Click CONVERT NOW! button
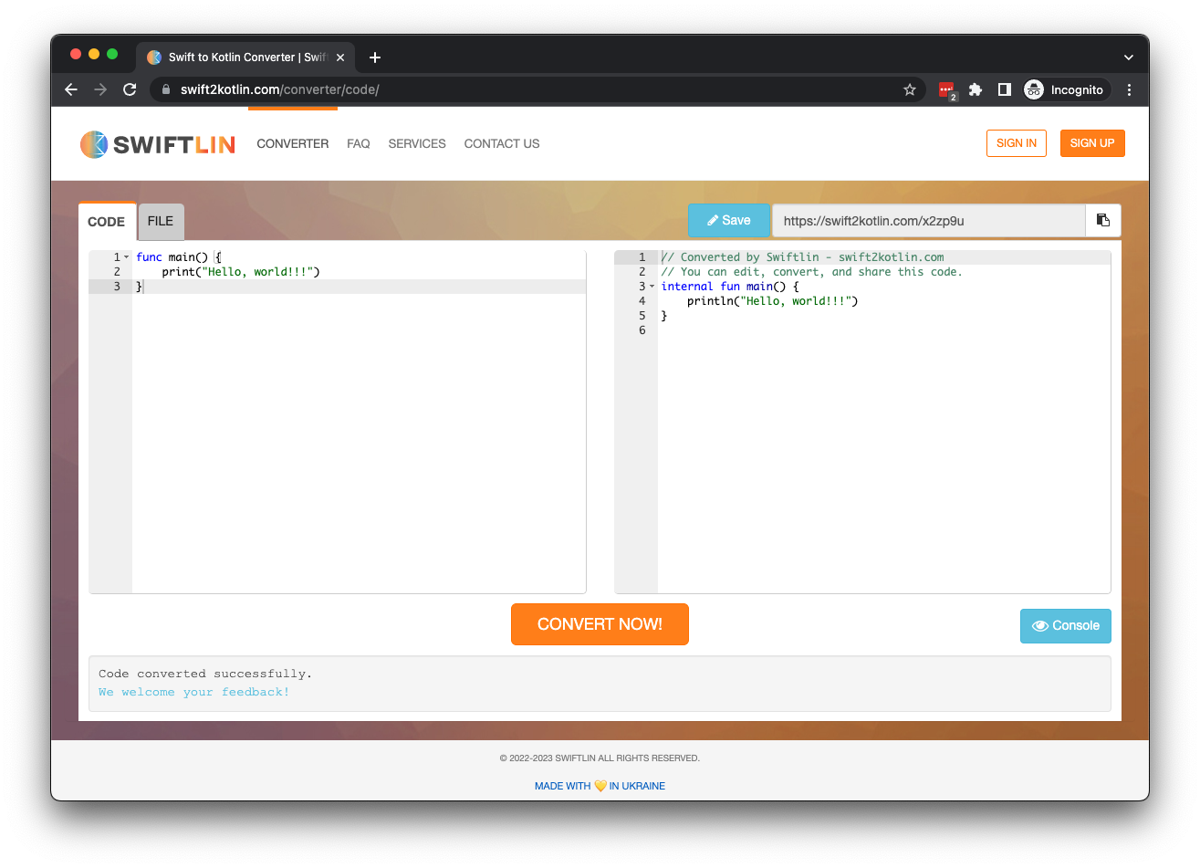 (600, 624)
